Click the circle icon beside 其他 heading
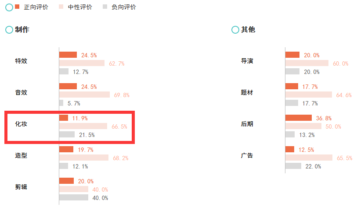This screenshot has width=357, height=207. (235, 30)
